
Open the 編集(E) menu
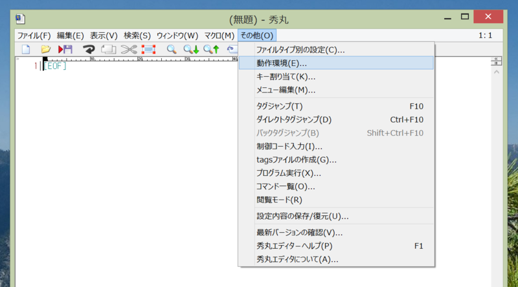(x=70, y=36)
